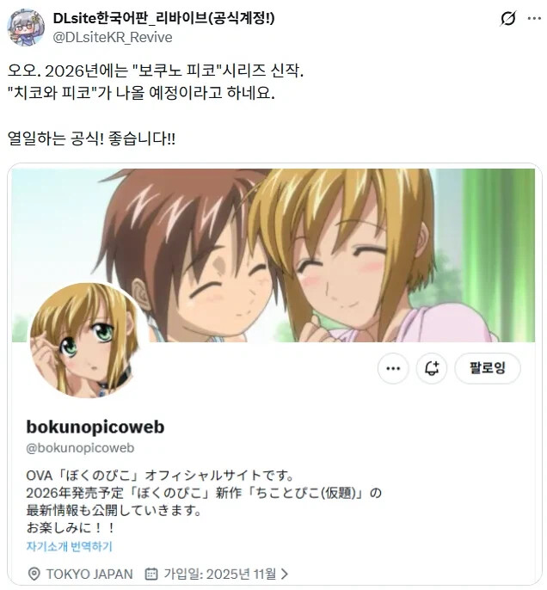Click the Grok slashed-circle icon
Viewport: 547px width, 590px height.
coord(507,18)
